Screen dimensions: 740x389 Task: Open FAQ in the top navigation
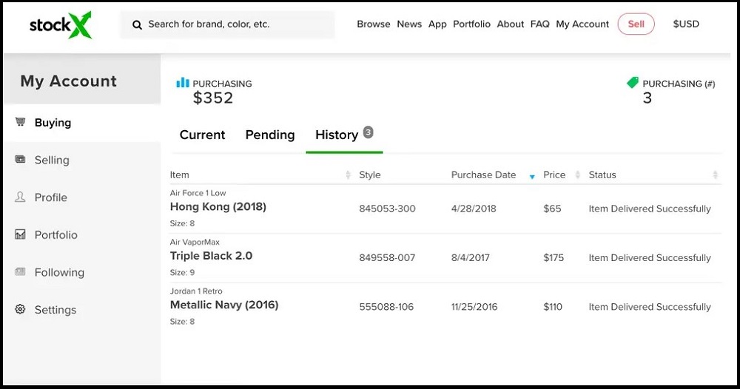tap(540, 24)
